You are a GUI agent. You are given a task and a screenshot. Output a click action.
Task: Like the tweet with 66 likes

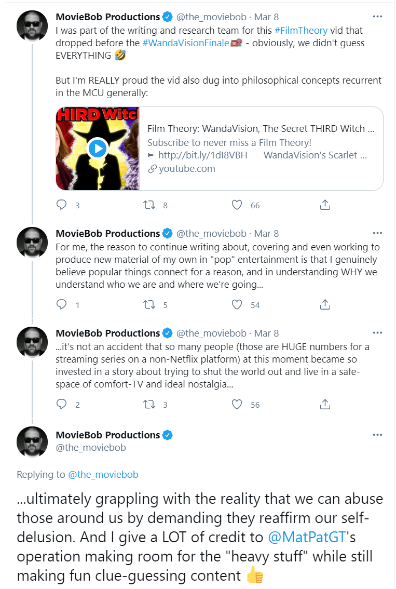(237, 205)
